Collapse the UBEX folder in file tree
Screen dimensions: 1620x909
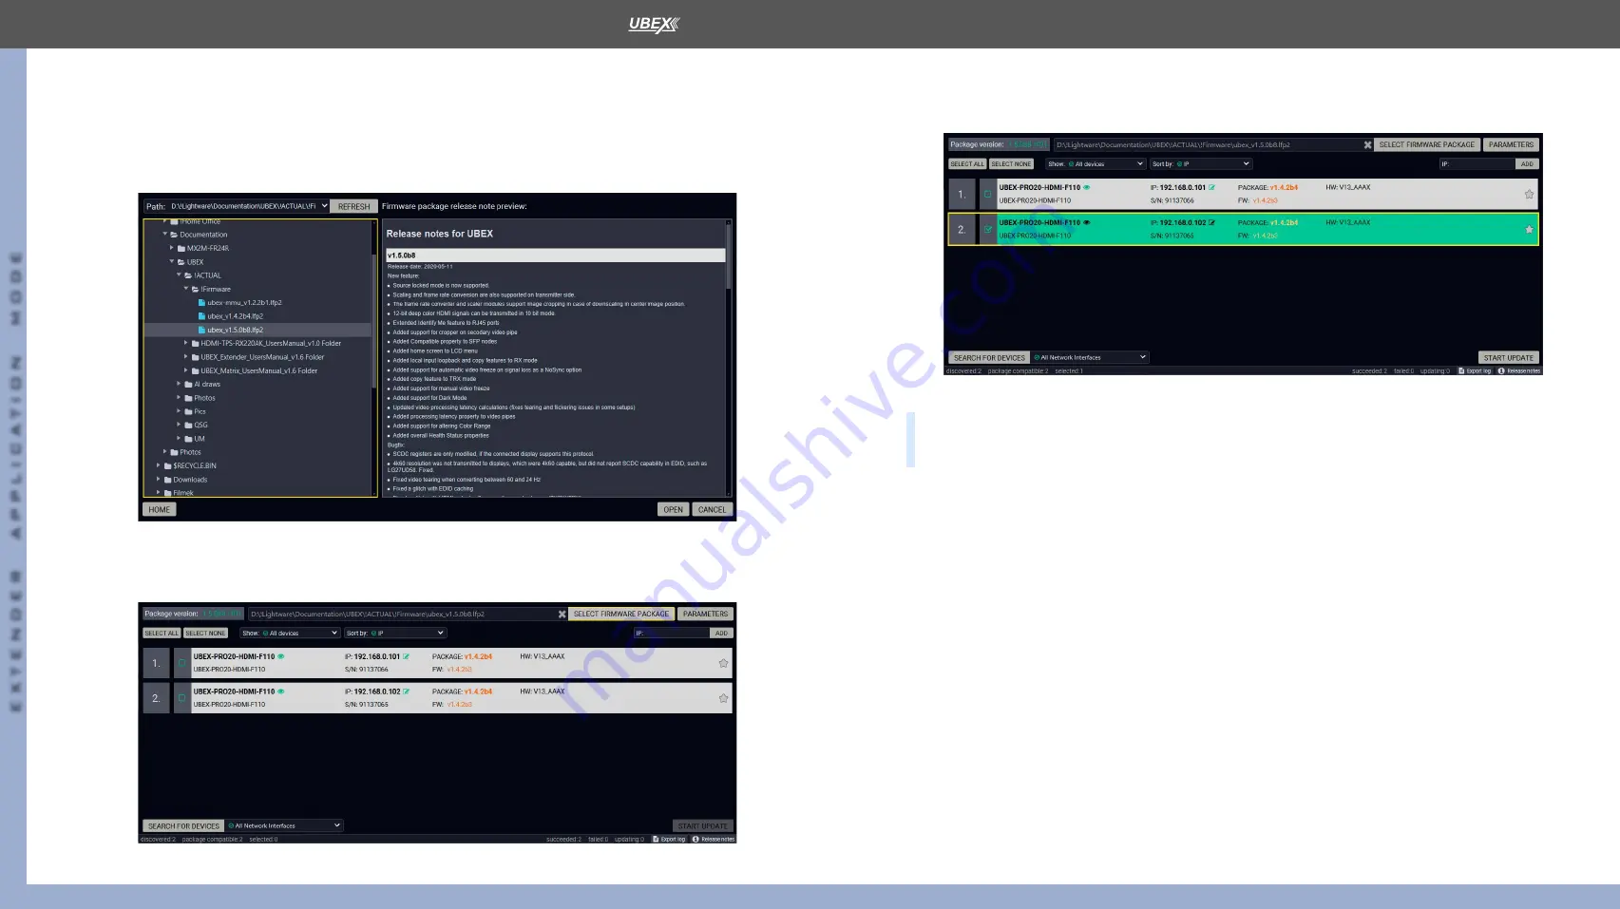172,261
